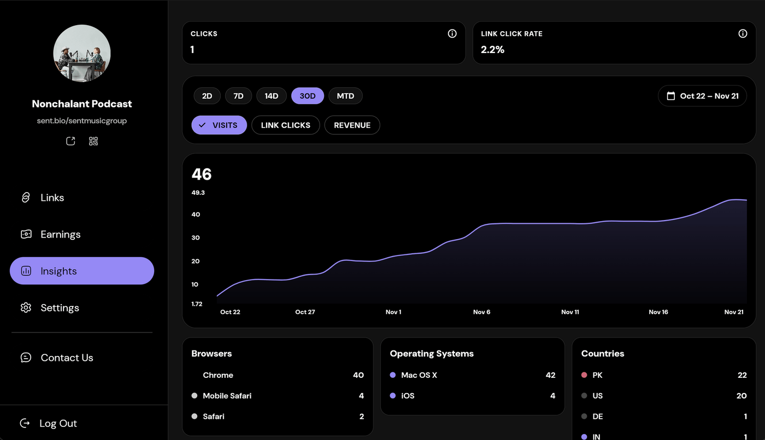Switch to the 14D time range

272,96
